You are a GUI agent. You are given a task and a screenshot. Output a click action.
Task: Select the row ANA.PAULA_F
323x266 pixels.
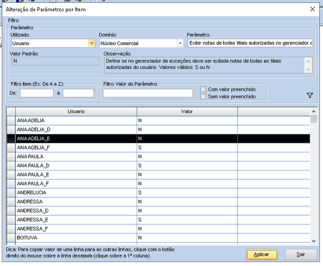point(158,184)
